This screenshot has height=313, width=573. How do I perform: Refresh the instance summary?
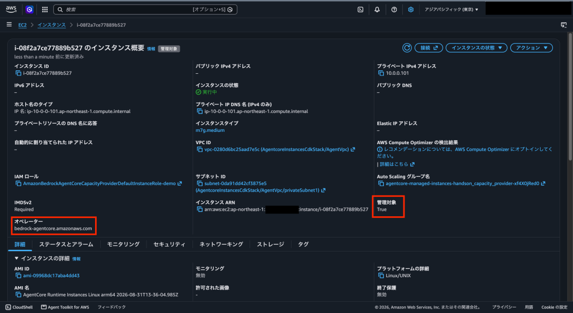[407, 48]
